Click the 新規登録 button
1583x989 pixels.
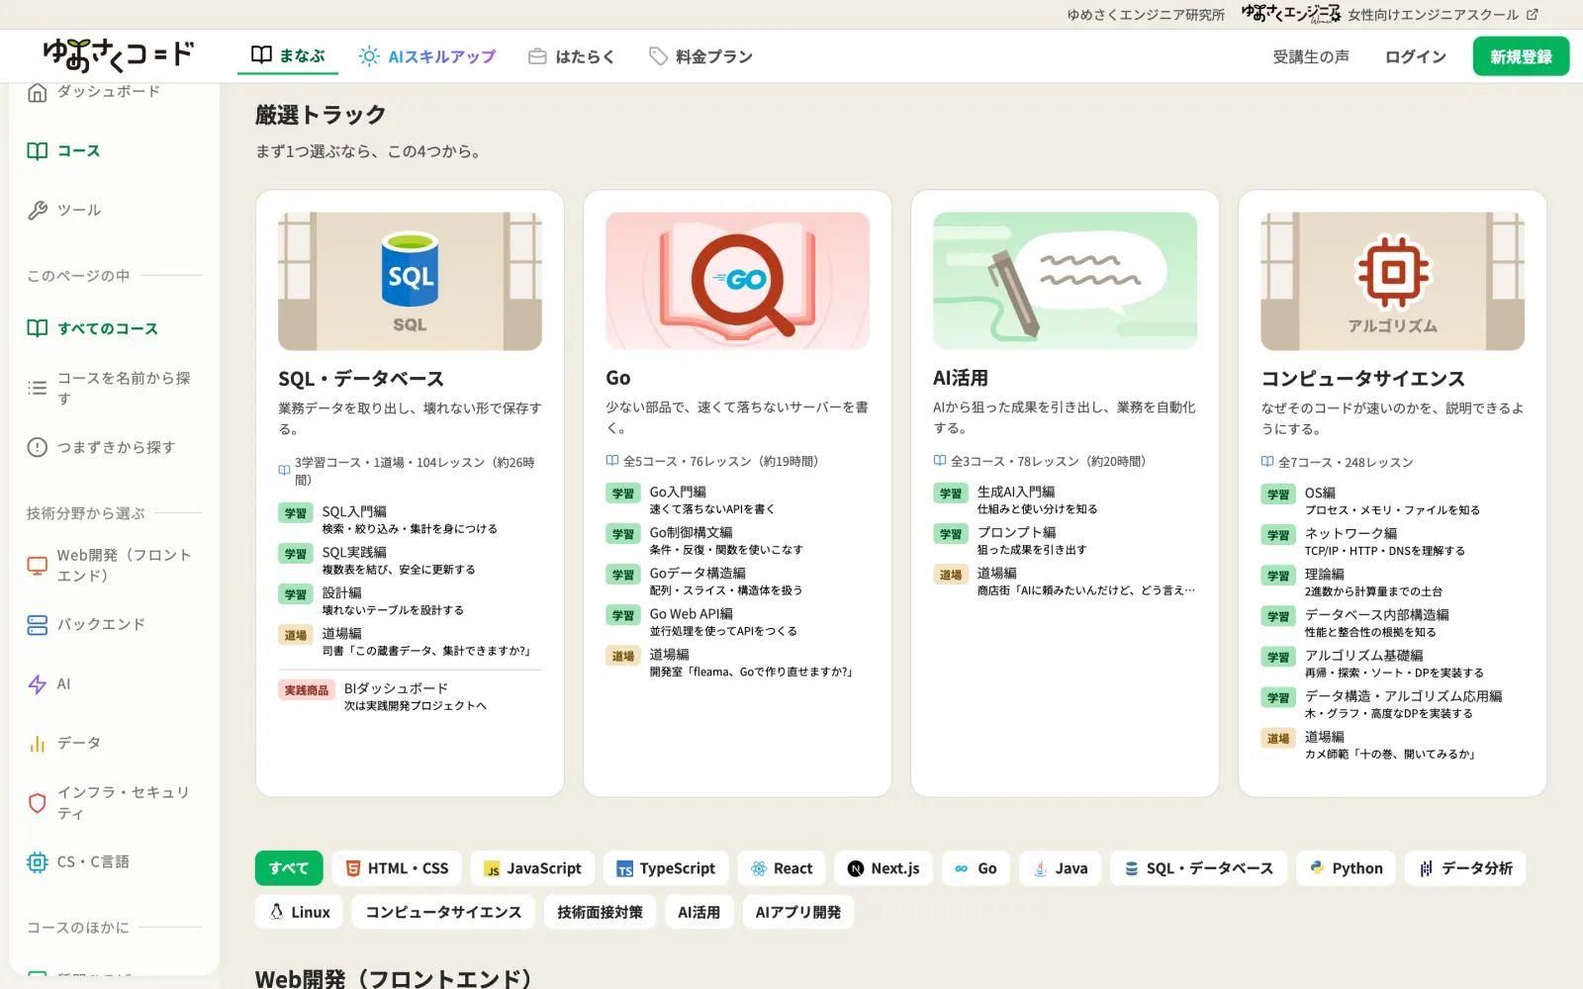coord(1521,56)
